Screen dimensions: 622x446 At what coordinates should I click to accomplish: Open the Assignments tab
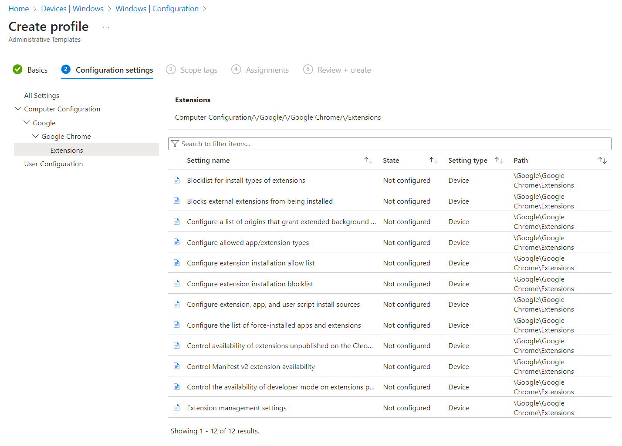[267, 70]
